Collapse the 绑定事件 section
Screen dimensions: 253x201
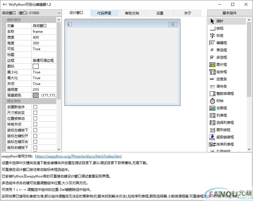tap(3, 101)
